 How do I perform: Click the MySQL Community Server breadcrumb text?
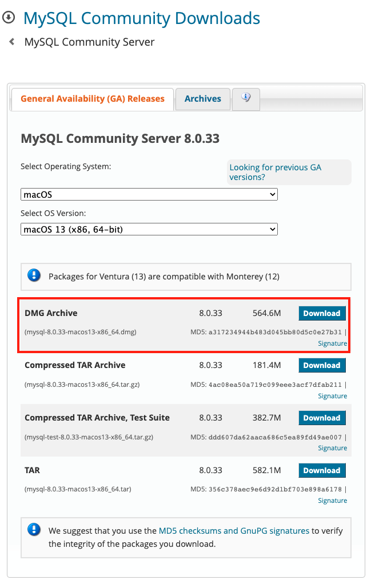[89, 42]
